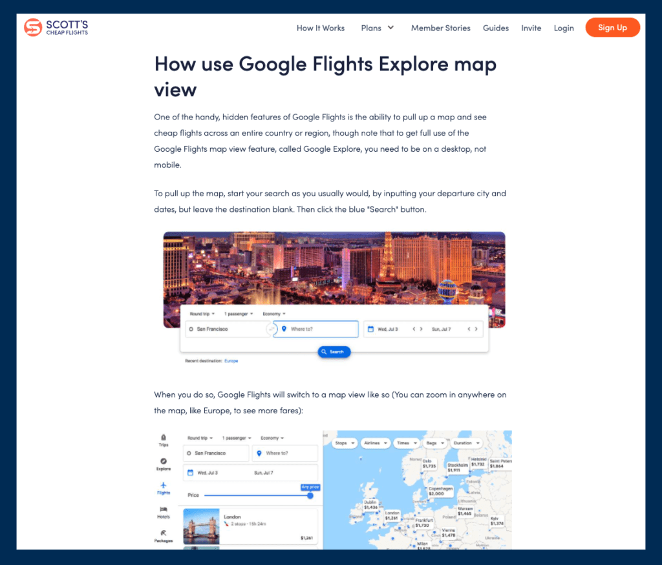The image size is (662, 565).
Task: Click calendar icon in map view date box
Action: click(191, 473)
